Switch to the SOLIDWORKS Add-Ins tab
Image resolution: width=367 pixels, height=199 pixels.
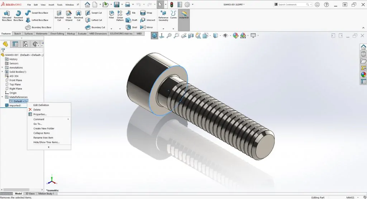pyautogui.click(x=121, y=33)
